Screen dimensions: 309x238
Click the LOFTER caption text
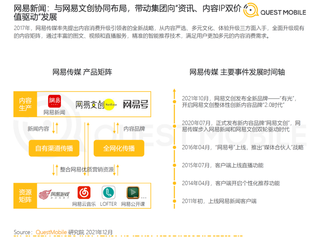pos(108,204)
